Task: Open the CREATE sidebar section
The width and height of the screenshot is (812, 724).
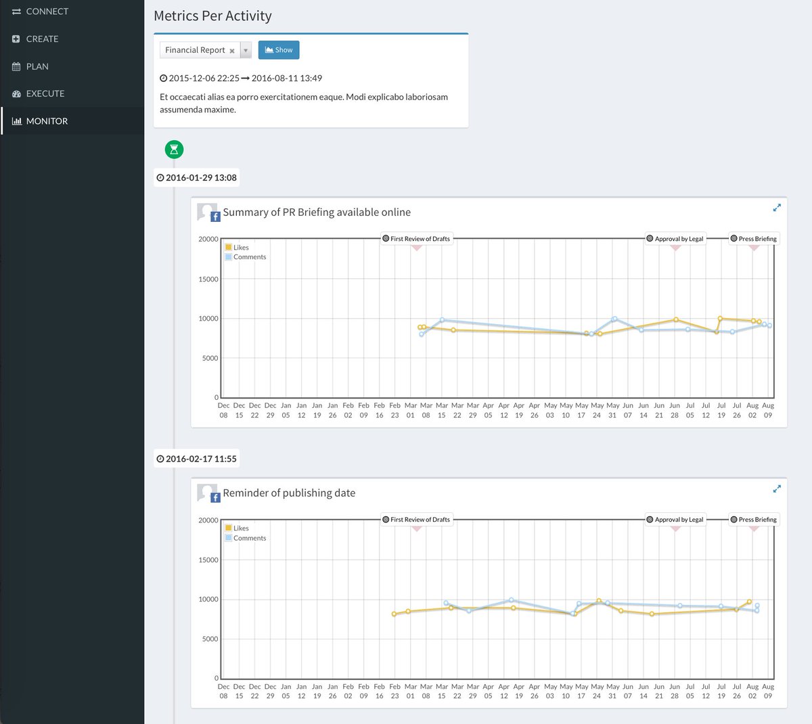Action: (72, 39)
